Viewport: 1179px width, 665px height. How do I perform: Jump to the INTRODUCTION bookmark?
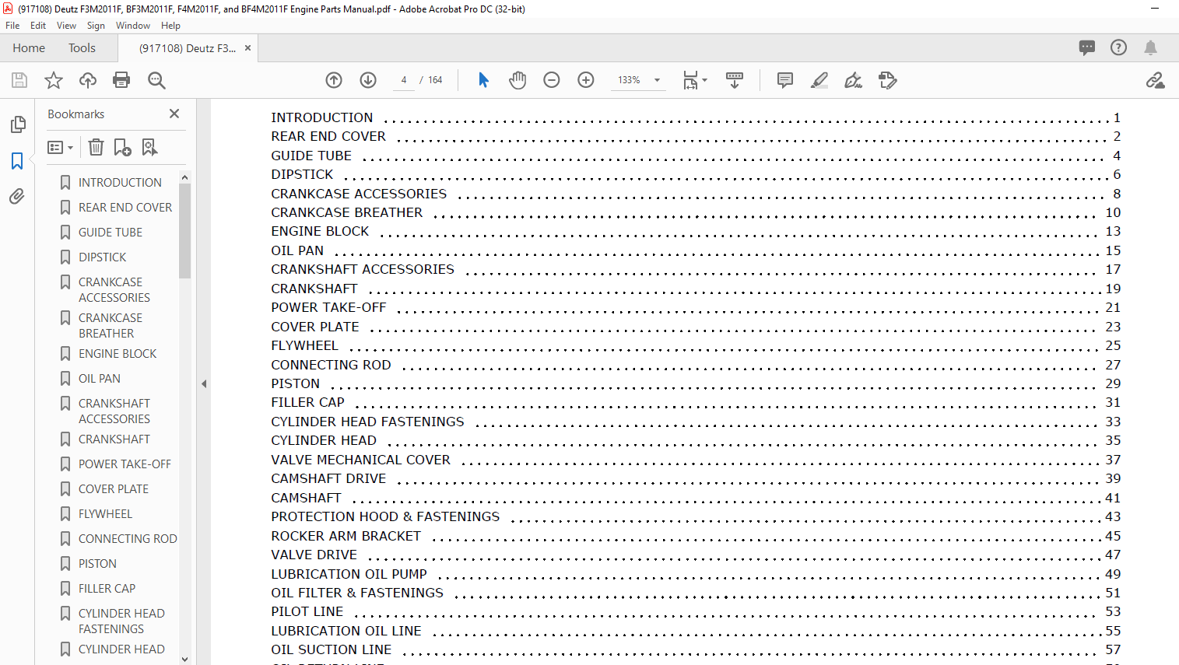120,182
